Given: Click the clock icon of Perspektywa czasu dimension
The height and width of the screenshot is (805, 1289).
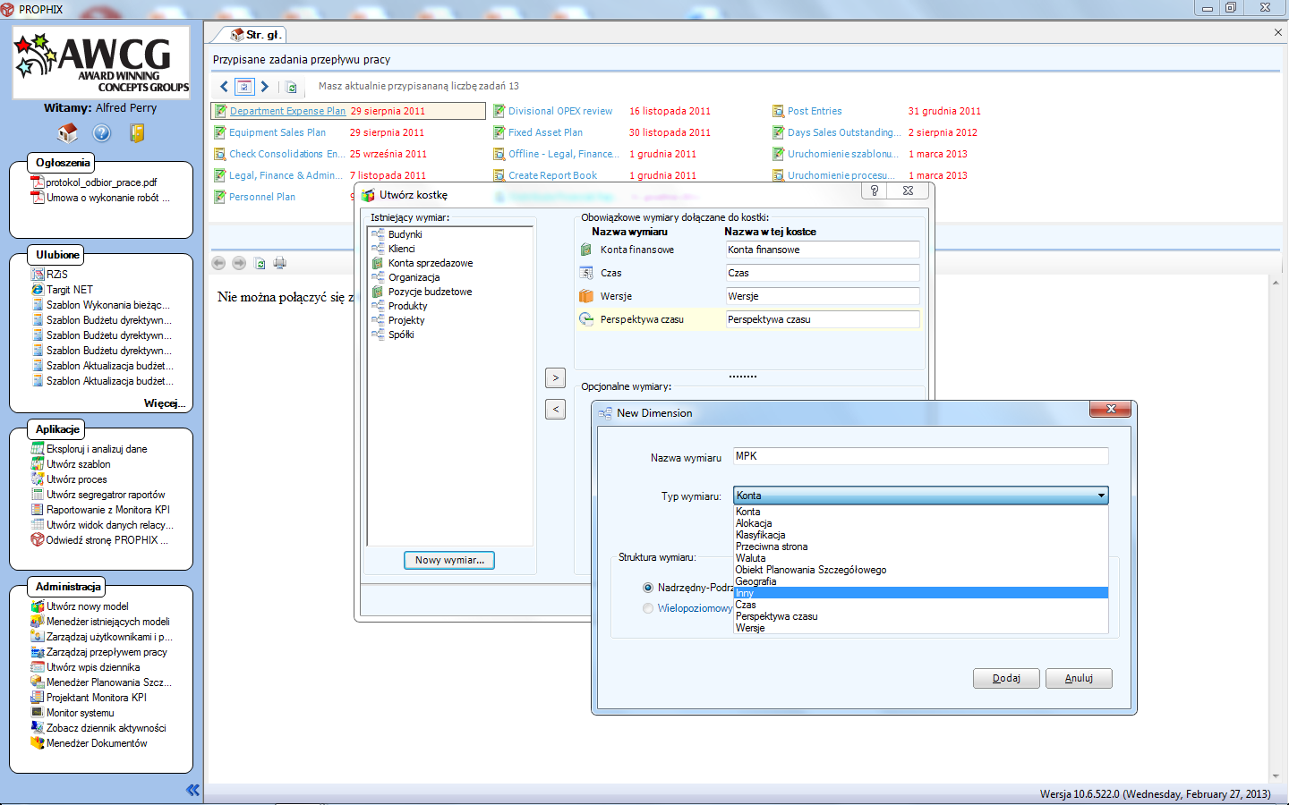Looking at the screenshot, I should point(586,319).
